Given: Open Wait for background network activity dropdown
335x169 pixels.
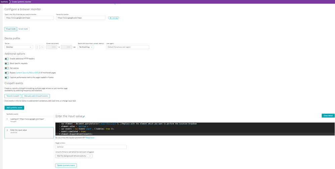Looking at the screenshot, I should [74, 156].
